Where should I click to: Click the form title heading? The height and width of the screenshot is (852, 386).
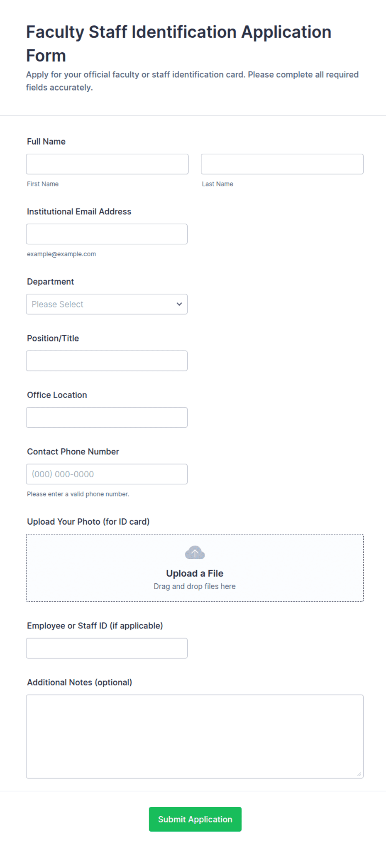pos(179,44)
